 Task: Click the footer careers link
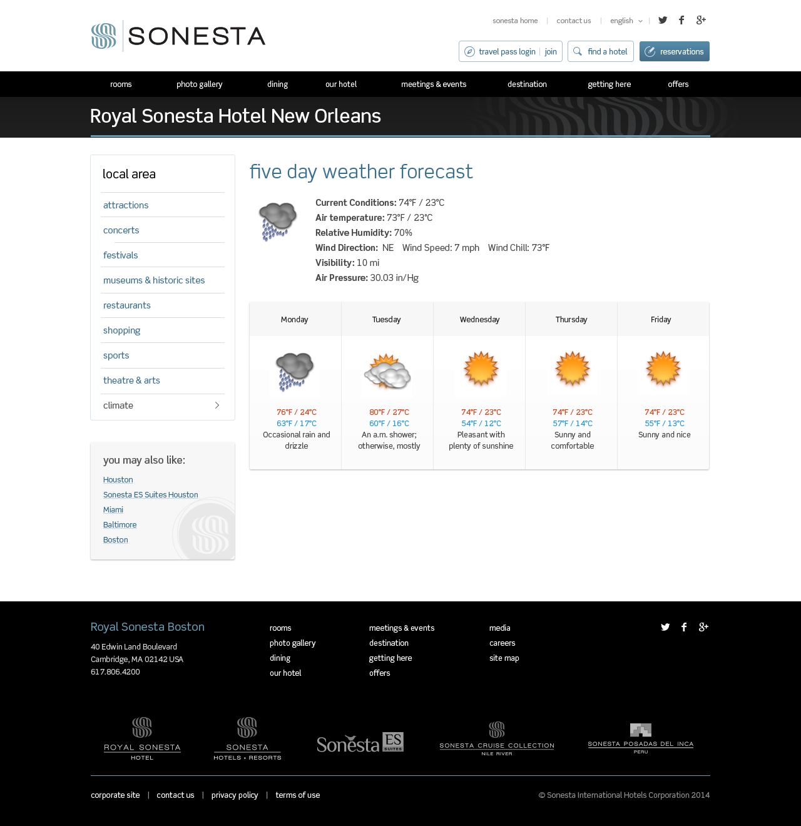tap(503, 643)
